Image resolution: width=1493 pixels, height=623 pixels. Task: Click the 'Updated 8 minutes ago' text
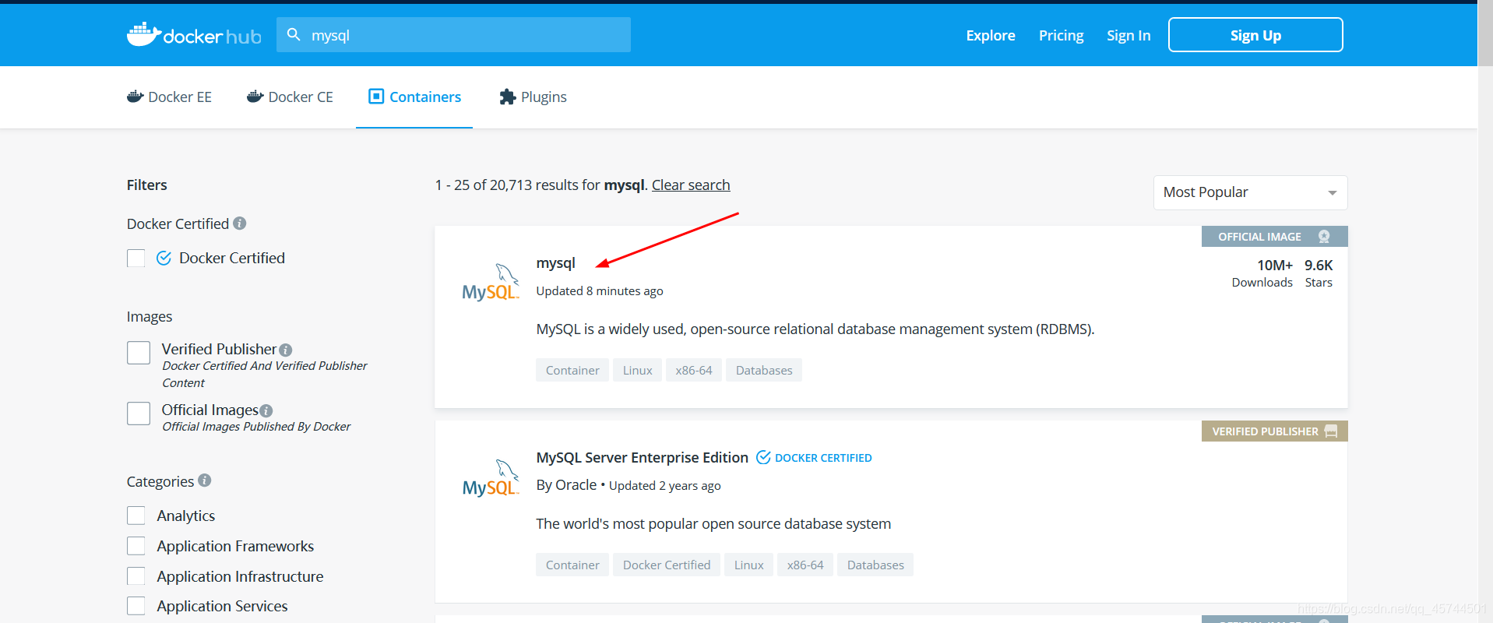600,291
